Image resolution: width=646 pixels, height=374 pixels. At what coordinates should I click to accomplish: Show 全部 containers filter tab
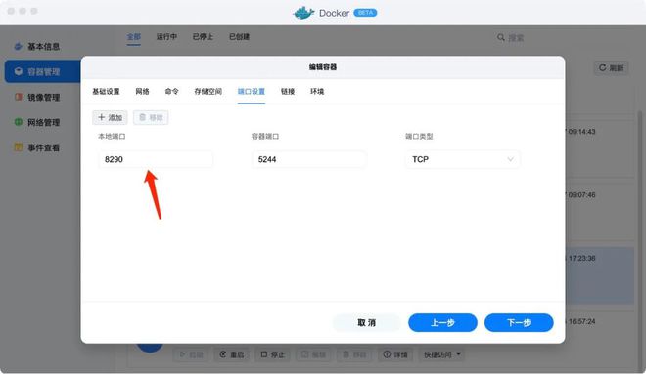point(133,36)
